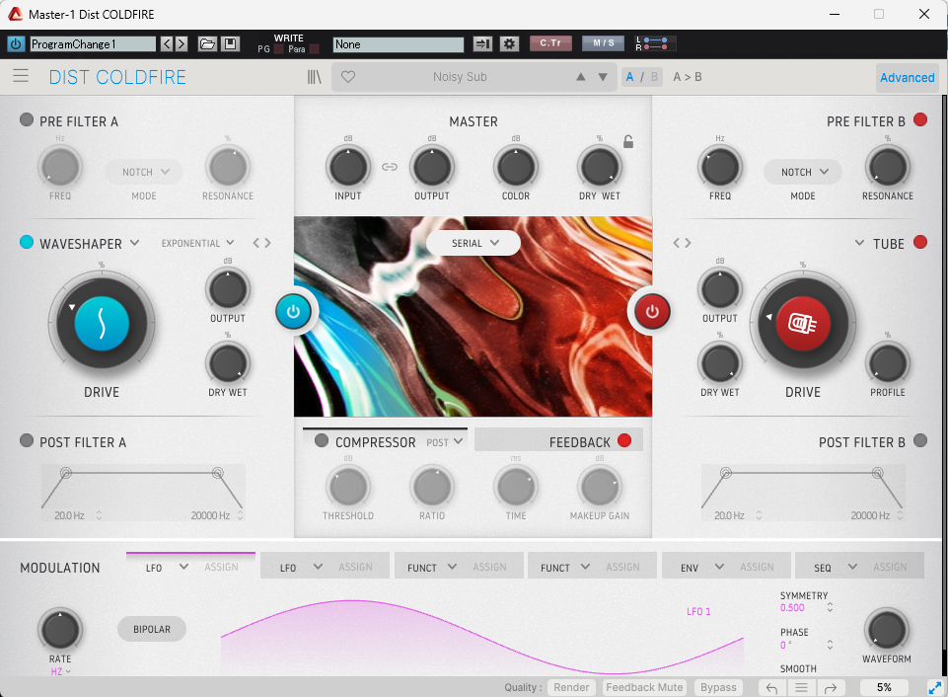Open the Compressor Post position dropdown

[444, 442]
